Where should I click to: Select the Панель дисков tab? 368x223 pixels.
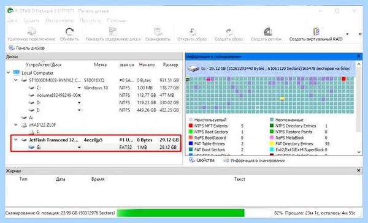(26, 48)
